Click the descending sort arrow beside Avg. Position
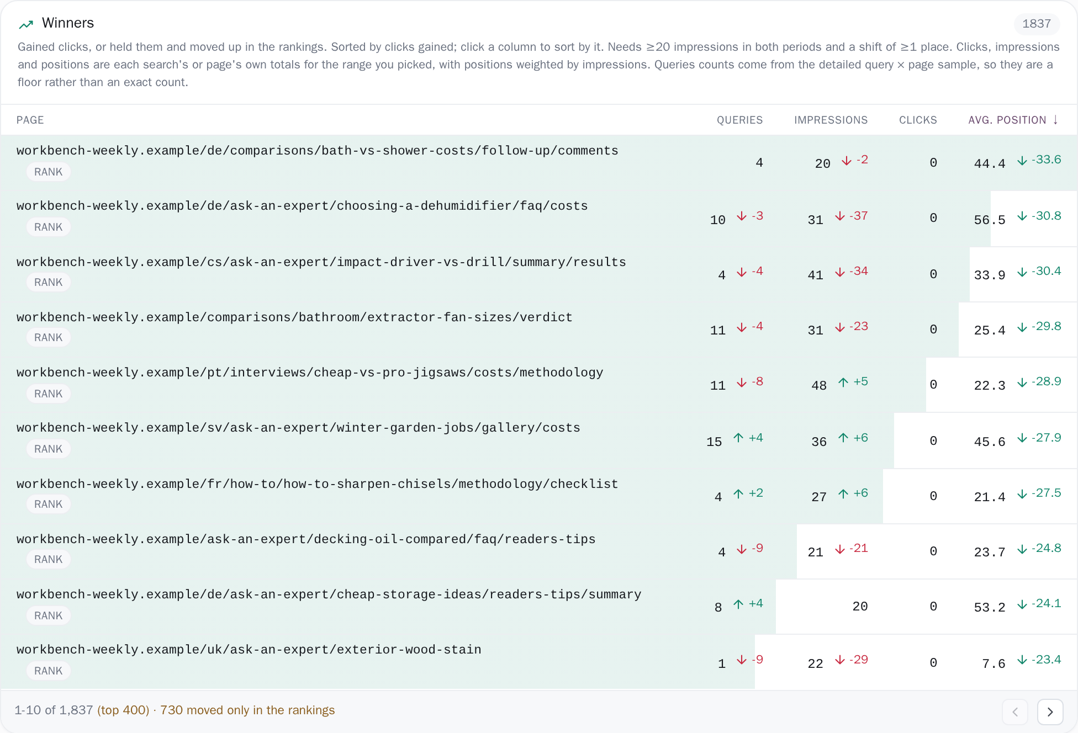Viewport: 1078px width, 733px height. (1055, 120)
